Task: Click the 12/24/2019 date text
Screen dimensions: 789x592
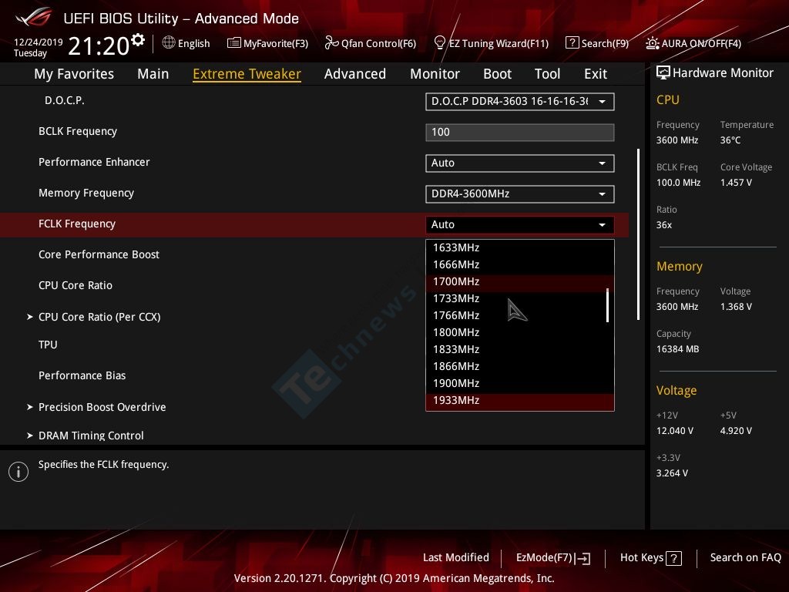Action: 39,42
